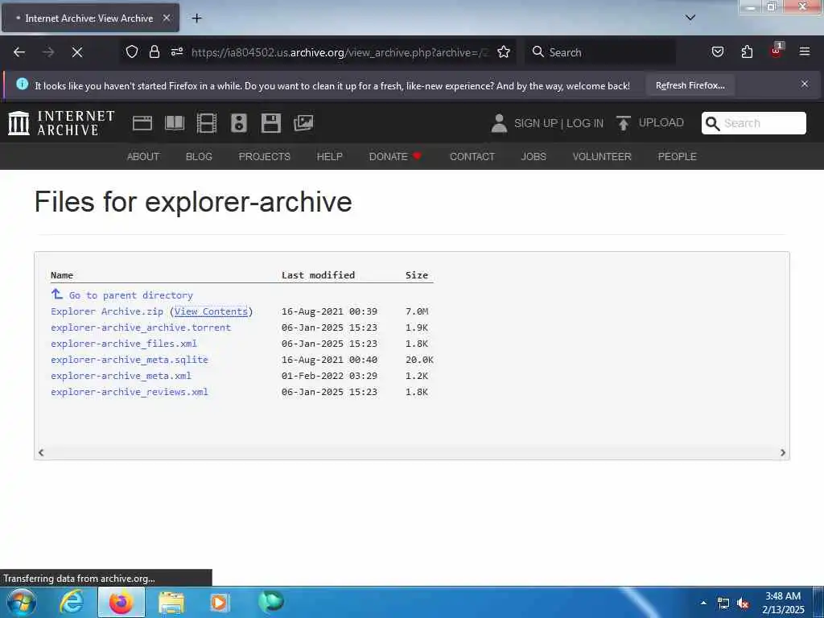
Task: Open explorer-archive_meta.sqlite link
Action: click(130, 360)
